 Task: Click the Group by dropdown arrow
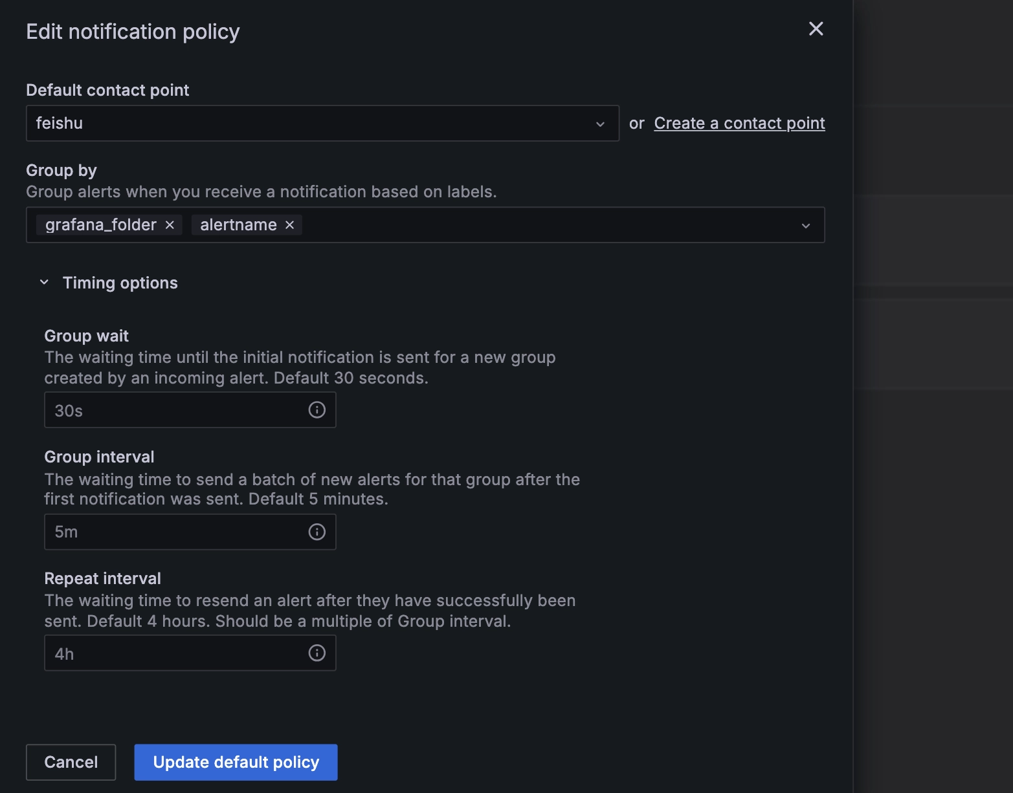pyautogui.click(x=805, y=226)
